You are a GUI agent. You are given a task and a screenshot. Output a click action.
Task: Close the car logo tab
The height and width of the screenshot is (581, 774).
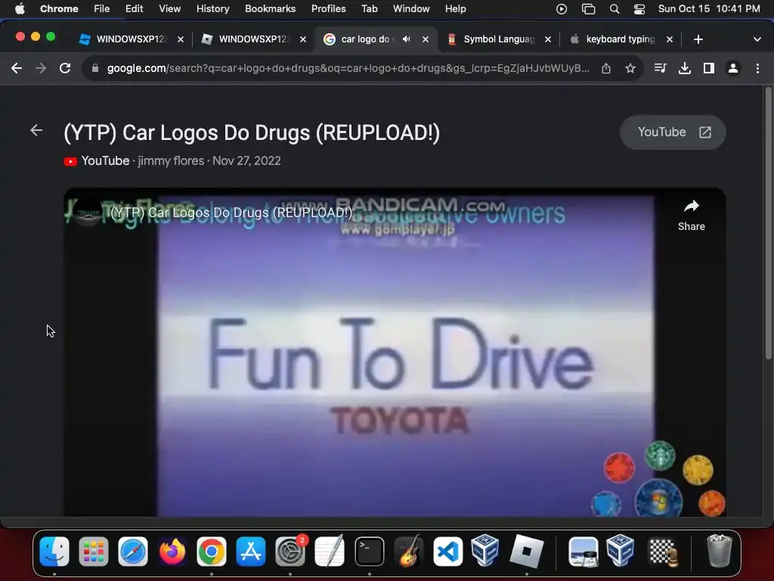click(x=426, y=39)
